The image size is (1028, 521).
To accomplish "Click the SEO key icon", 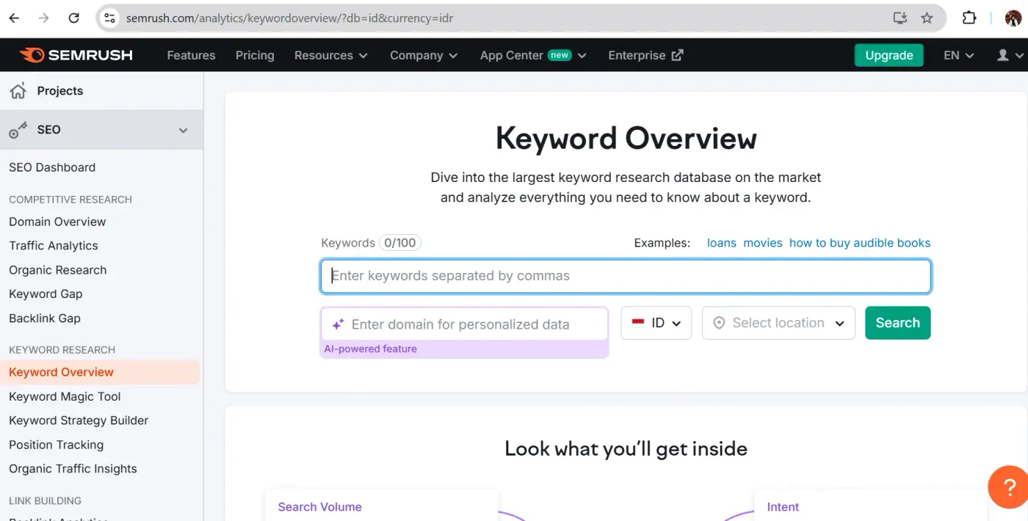I will pyautogui.click(x=18, y=130).
